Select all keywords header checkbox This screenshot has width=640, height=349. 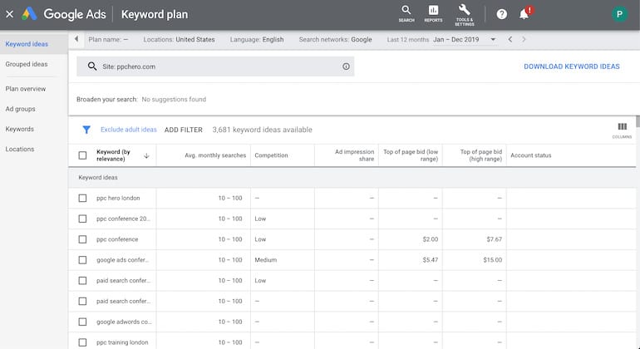click(82, 155)
